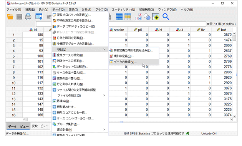Recall recently used dialogs icon
The height and width of the screenshot is (146, 242).
pos(39,17)
